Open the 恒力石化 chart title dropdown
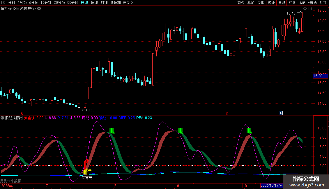This screenshot has width=329, height=189. click(39, 8)
